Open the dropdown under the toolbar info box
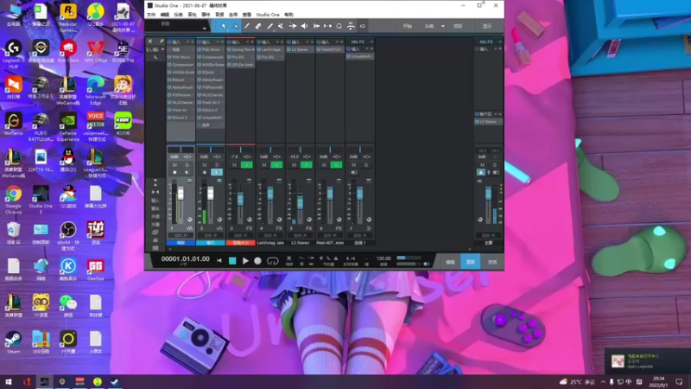 tap(204, 29)
